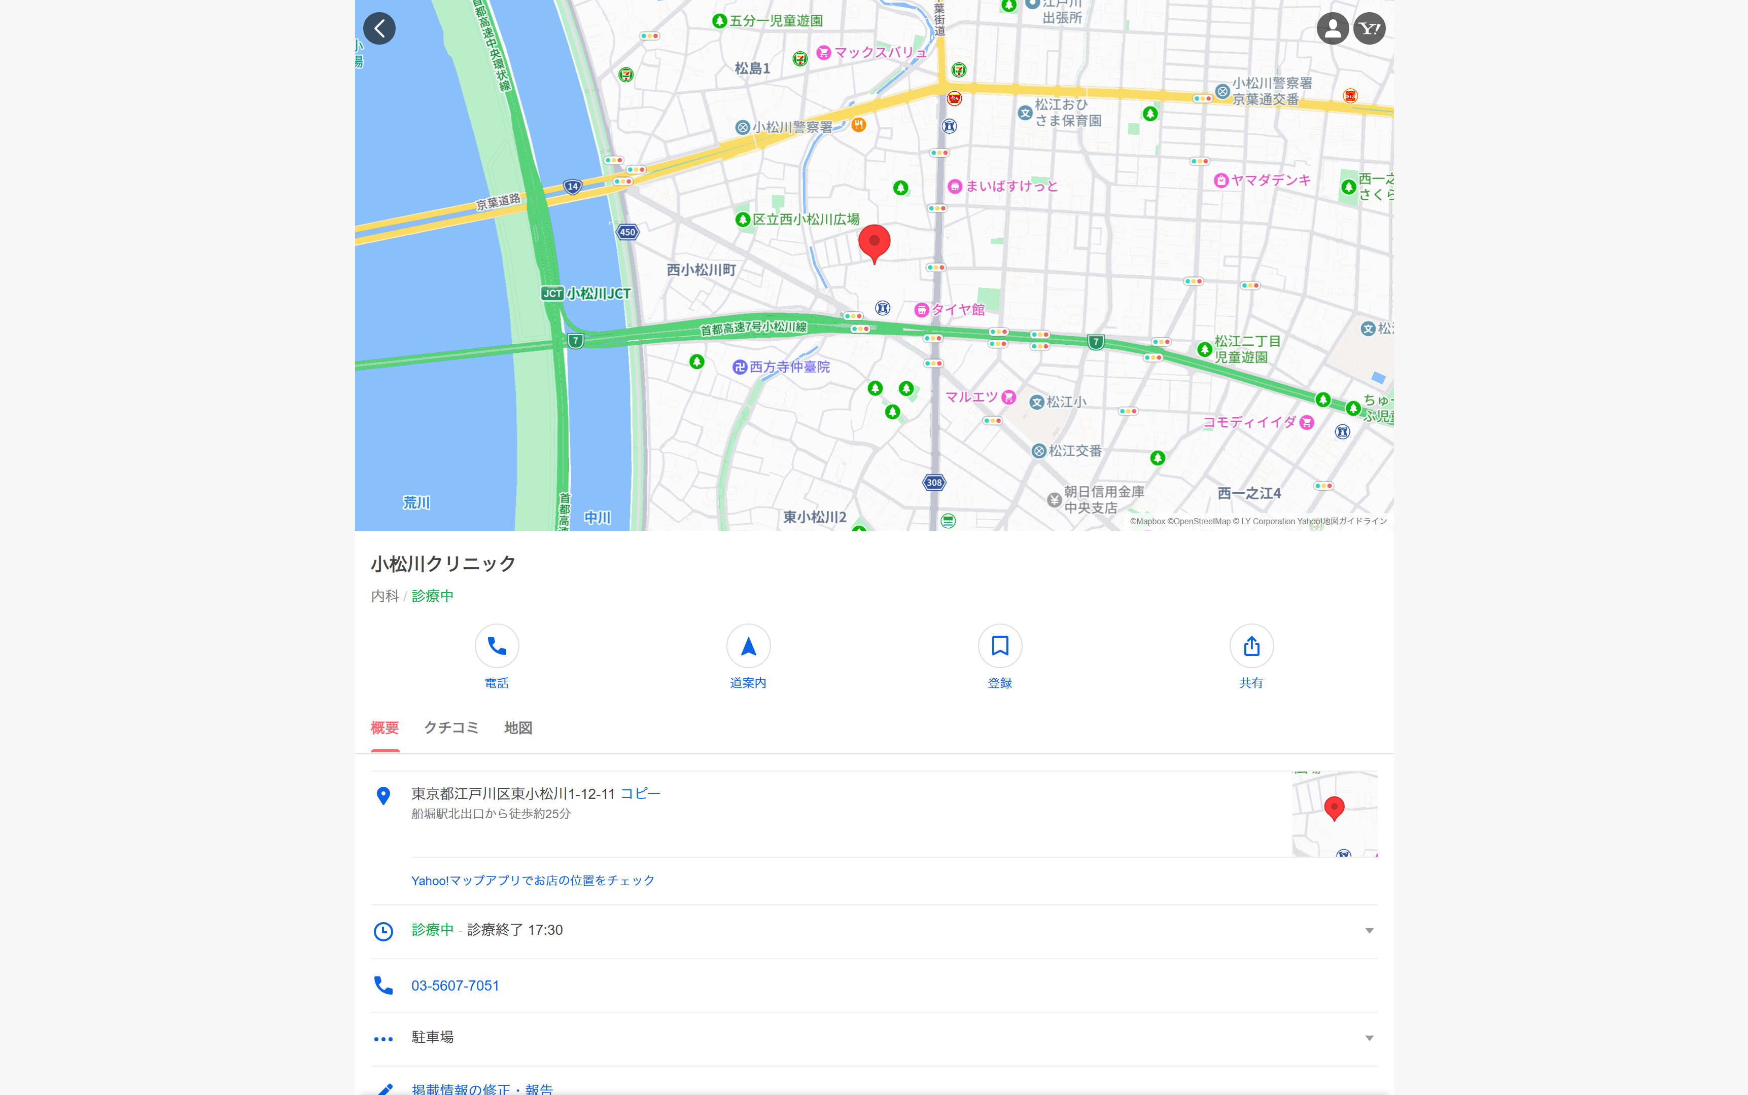Open the Yahoo!地図ガイドライン link on the map
Screen dimensions: 1748x1095
point(1342,522)
